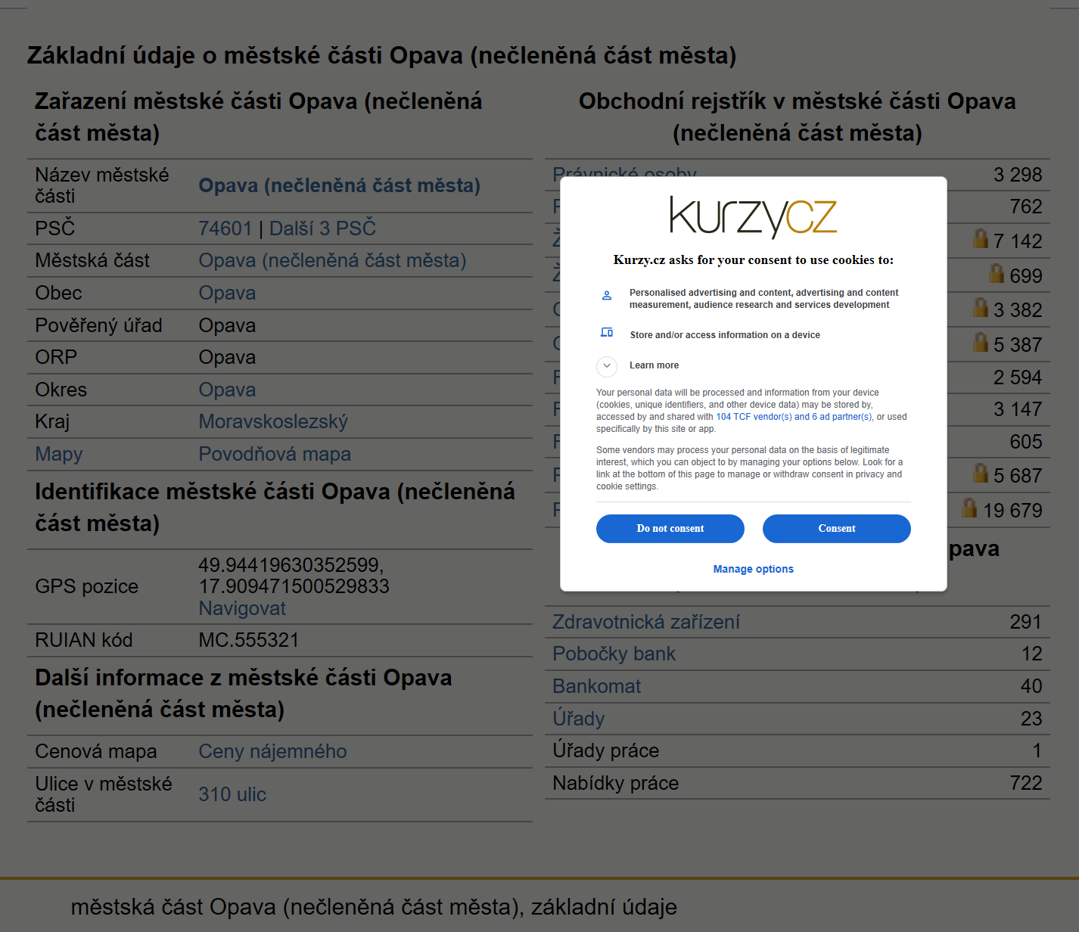Open the Opava link in the Okres row
Viewport: 1079px width, 932px height.
click(227, 390)
